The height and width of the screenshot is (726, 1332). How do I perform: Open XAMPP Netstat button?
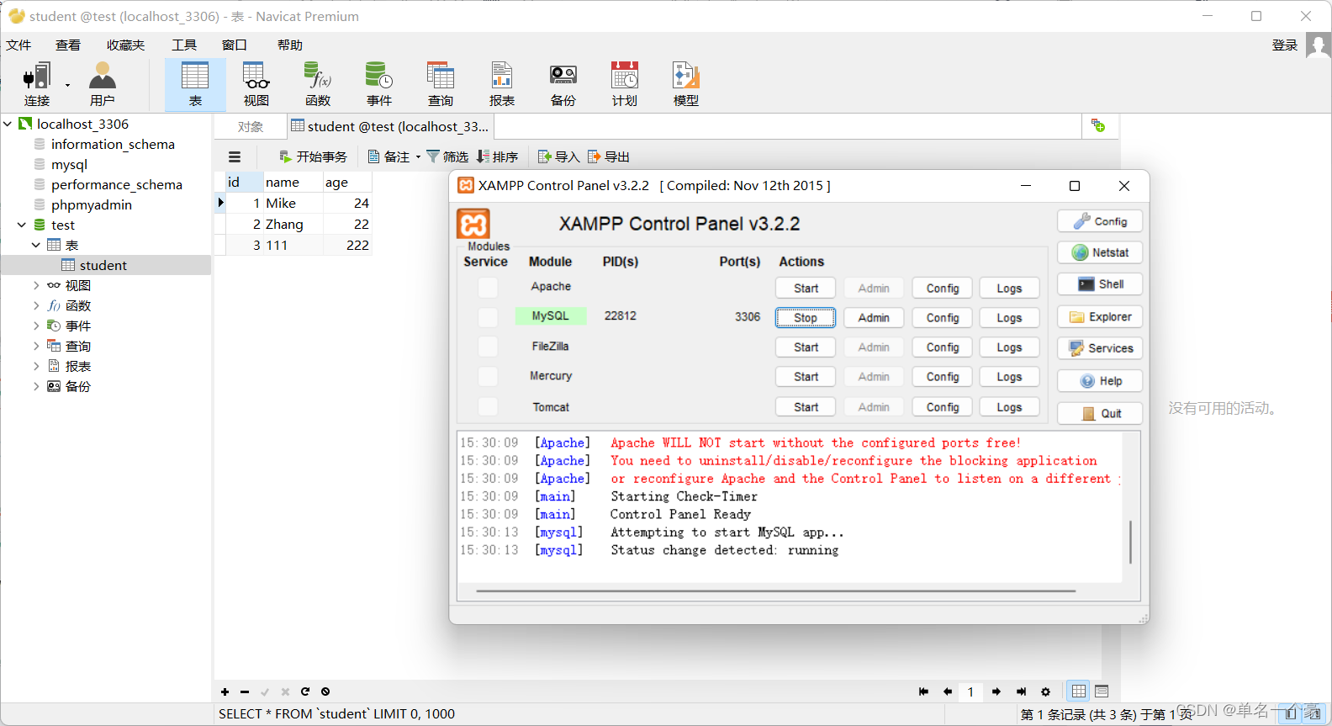pyautogui.click(x=1100, y=252)
